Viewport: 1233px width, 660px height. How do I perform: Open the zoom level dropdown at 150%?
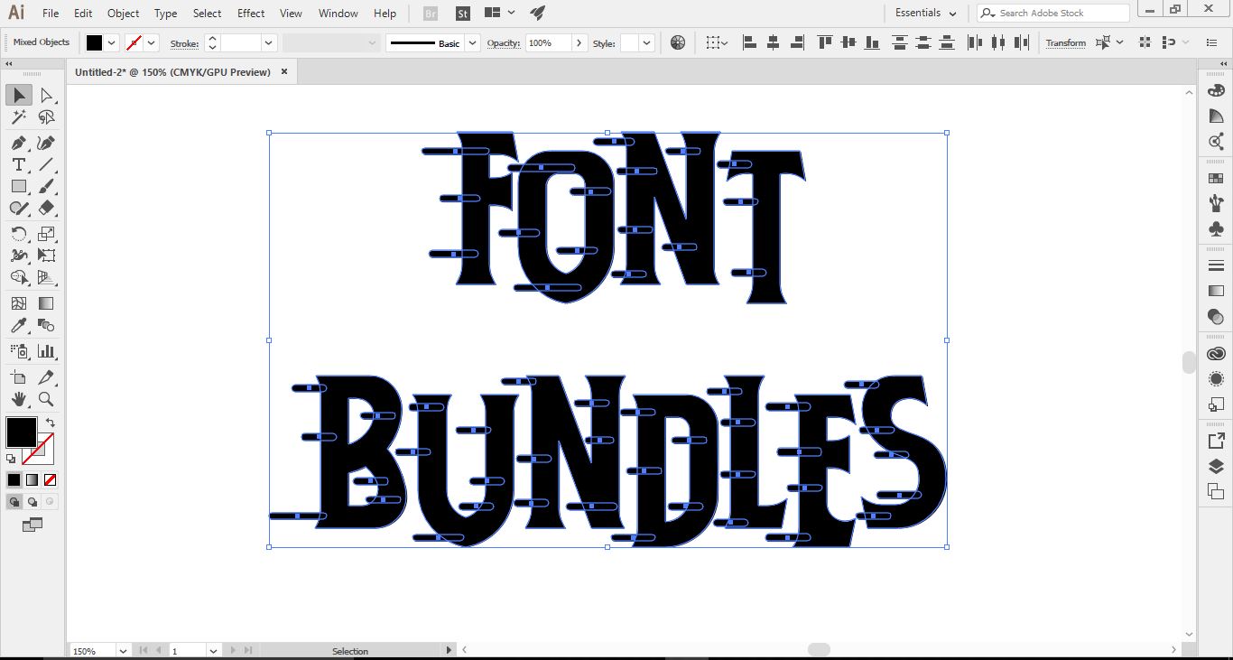point(124,650)
